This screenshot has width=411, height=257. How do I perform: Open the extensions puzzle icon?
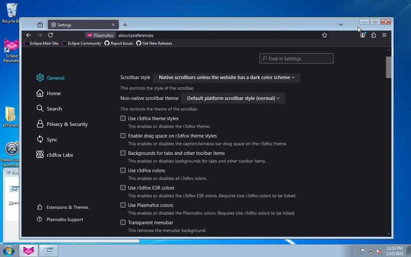coord(373,35)
